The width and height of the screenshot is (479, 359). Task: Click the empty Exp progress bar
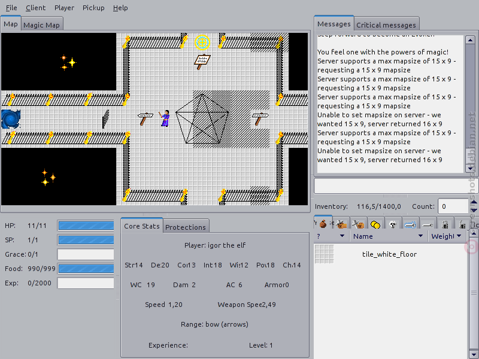[x=86, y=283]
